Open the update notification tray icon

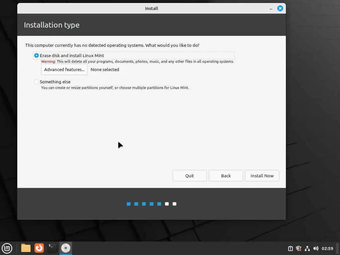(x=290, y=248)
